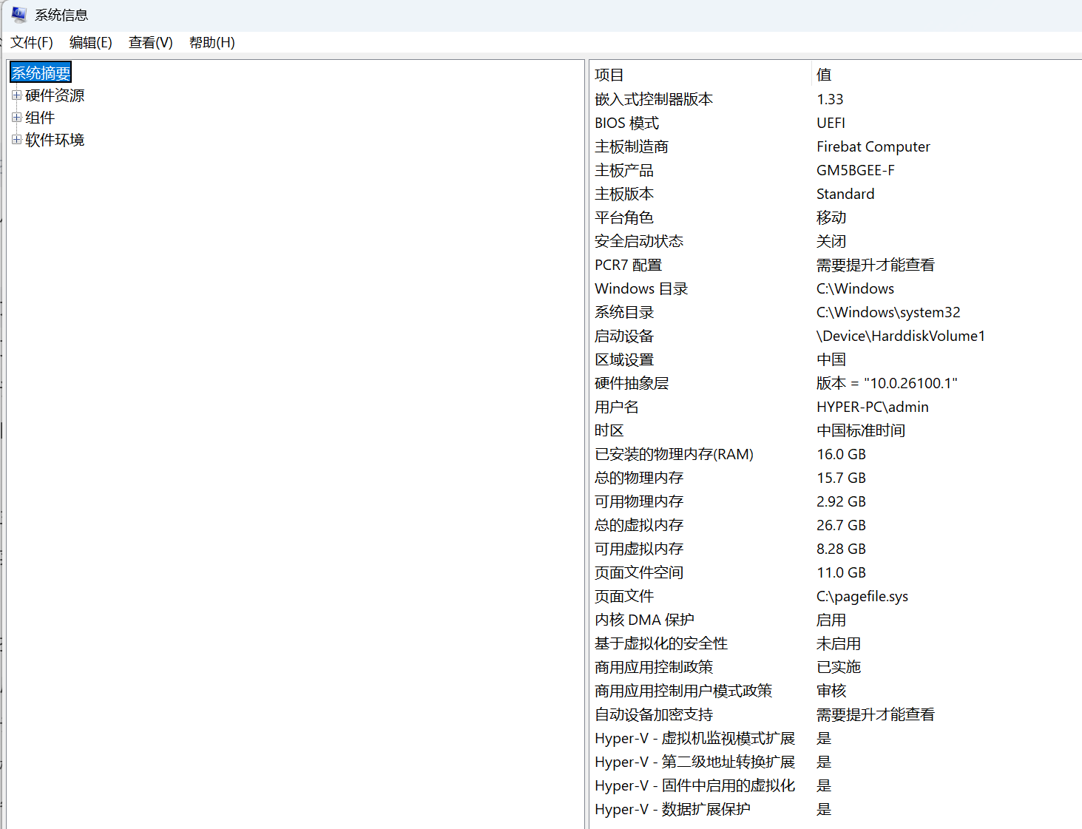1082x829 pixels.
Task: Open the 文件(F) menu
Action: 32,42
